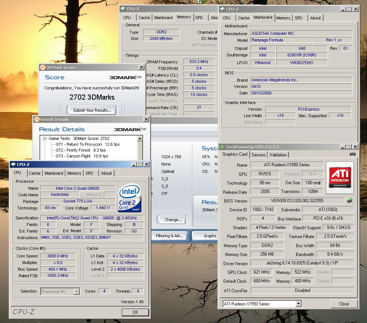Viewport: 367px width, 323px height.
Task: Click the GPU-Z title bar icon
Action: click(x=222, y=147)
